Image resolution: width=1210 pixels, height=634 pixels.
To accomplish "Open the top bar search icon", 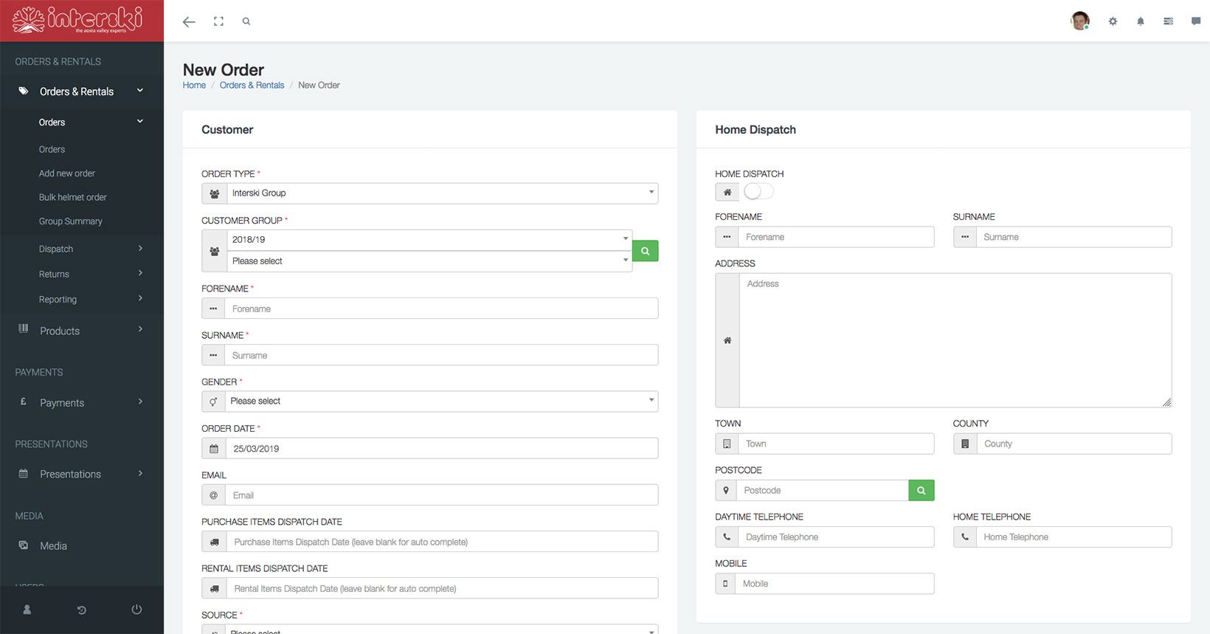I will click(246, 21).
